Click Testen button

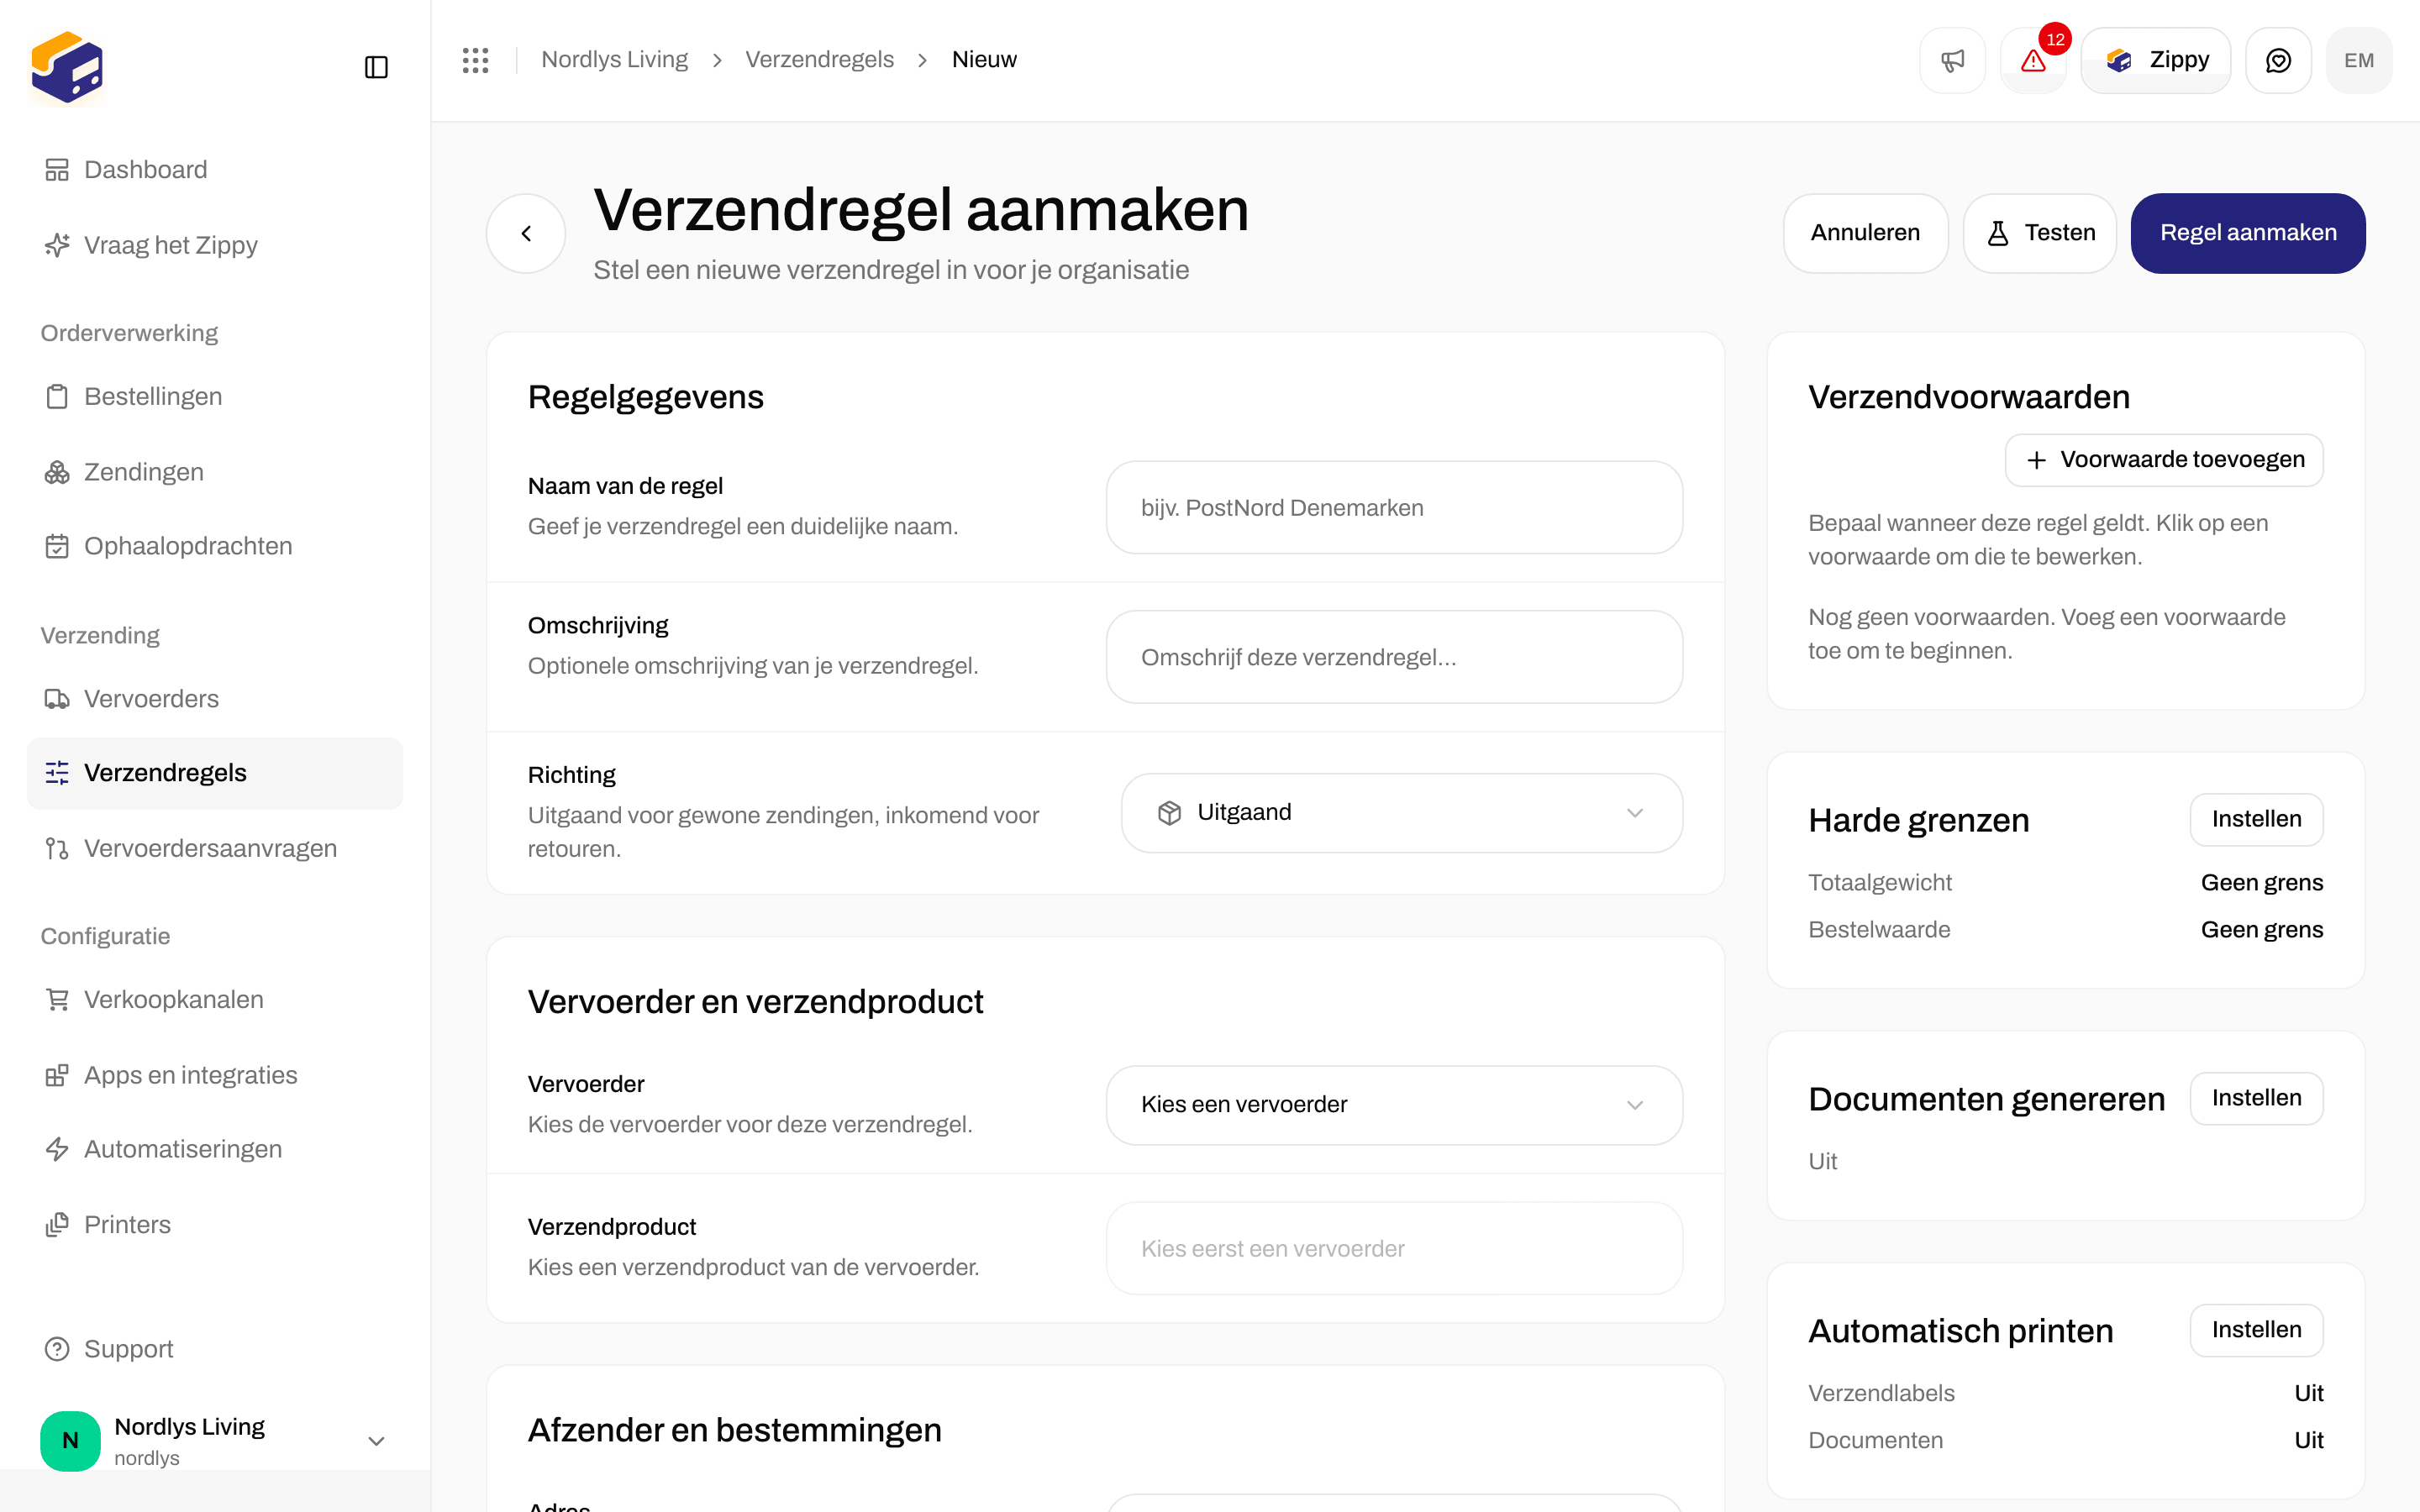point(2039,233)
